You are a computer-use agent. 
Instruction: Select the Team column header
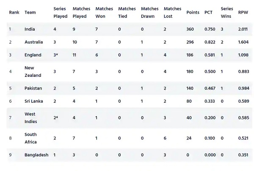click(30, 12)
